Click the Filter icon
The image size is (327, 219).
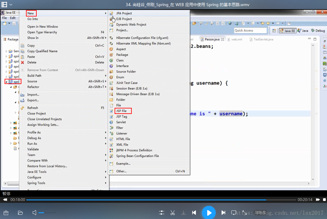(111, 128)
